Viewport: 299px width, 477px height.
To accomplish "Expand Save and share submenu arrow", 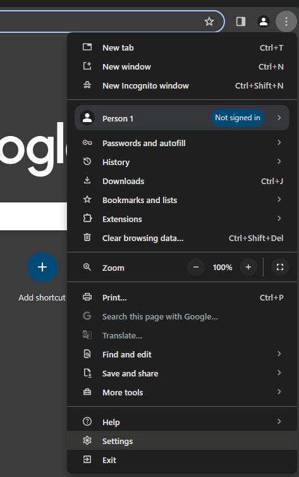I will click(279, 373).
